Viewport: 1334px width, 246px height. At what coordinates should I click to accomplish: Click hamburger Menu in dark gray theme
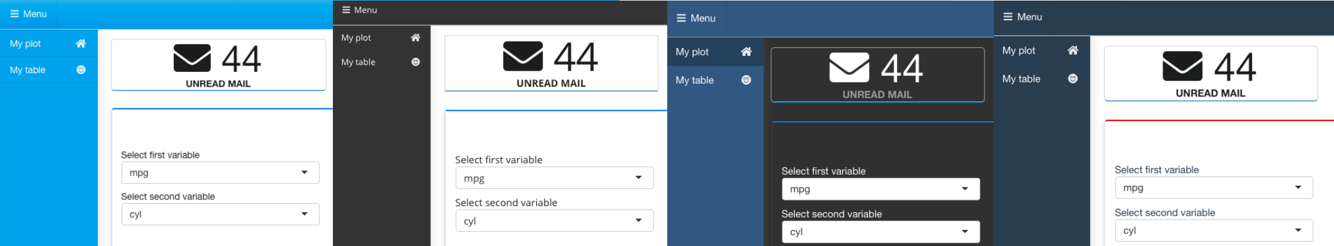pyautogui.click(x=359, y=10)
